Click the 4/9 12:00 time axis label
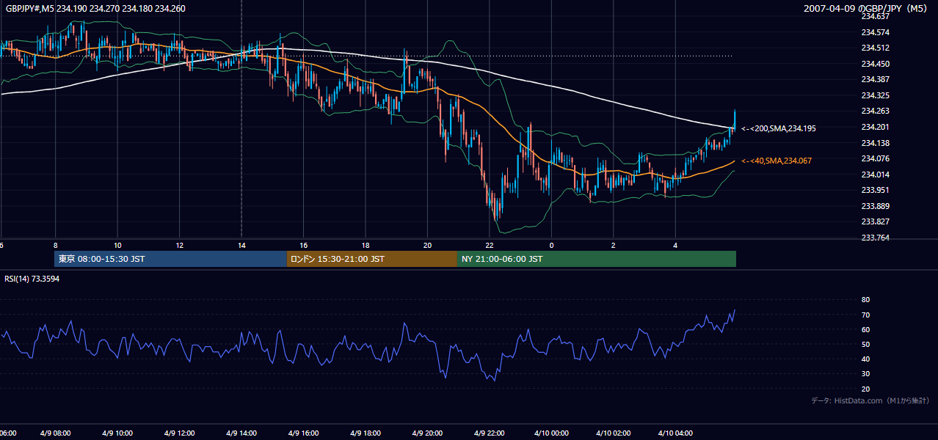 [179, 433]
